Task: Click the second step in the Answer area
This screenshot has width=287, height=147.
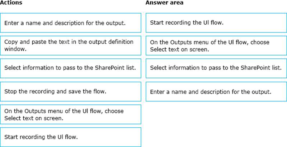Action: [x=216, y=45]
